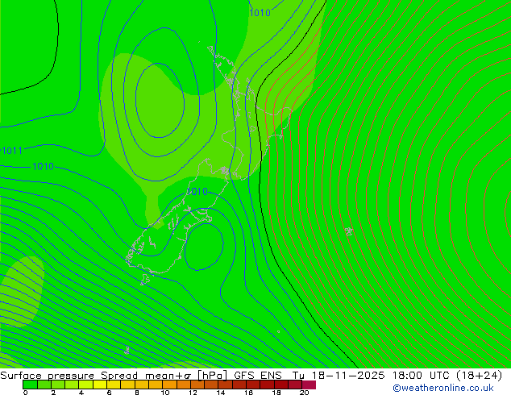
Task: Click the crimson swatch after 20 on scale
Action: [309, 385]
